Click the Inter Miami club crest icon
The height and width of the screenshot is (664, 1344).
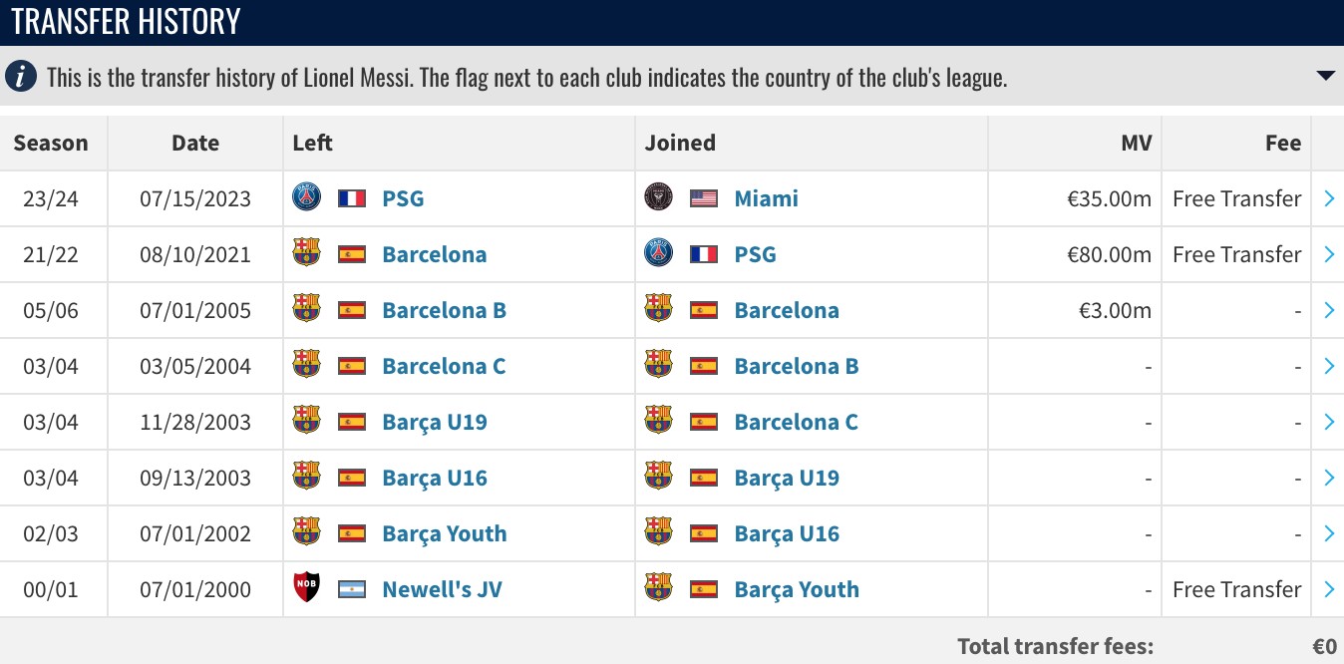[x=658, y=197]
